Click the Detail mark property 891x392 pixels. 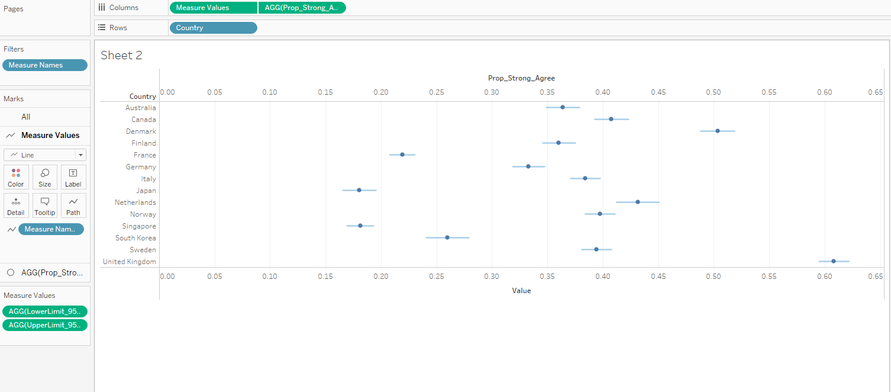pos(16,205)
